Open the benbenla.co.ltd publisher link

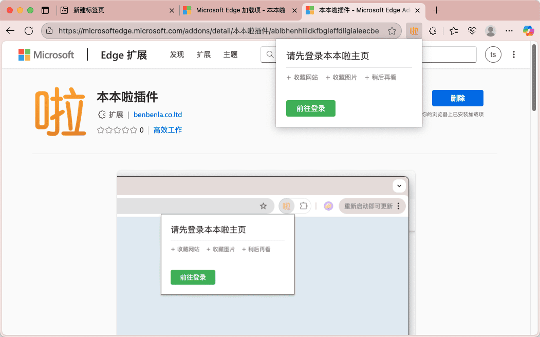pos(158,115)
